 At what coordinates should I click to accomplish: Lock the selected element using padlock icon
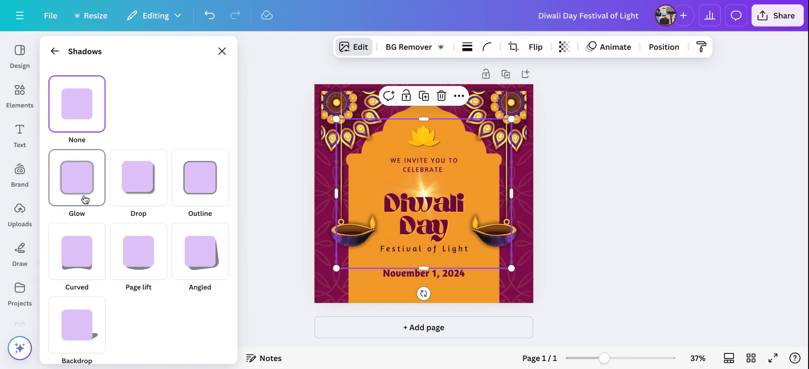[406, 96]
